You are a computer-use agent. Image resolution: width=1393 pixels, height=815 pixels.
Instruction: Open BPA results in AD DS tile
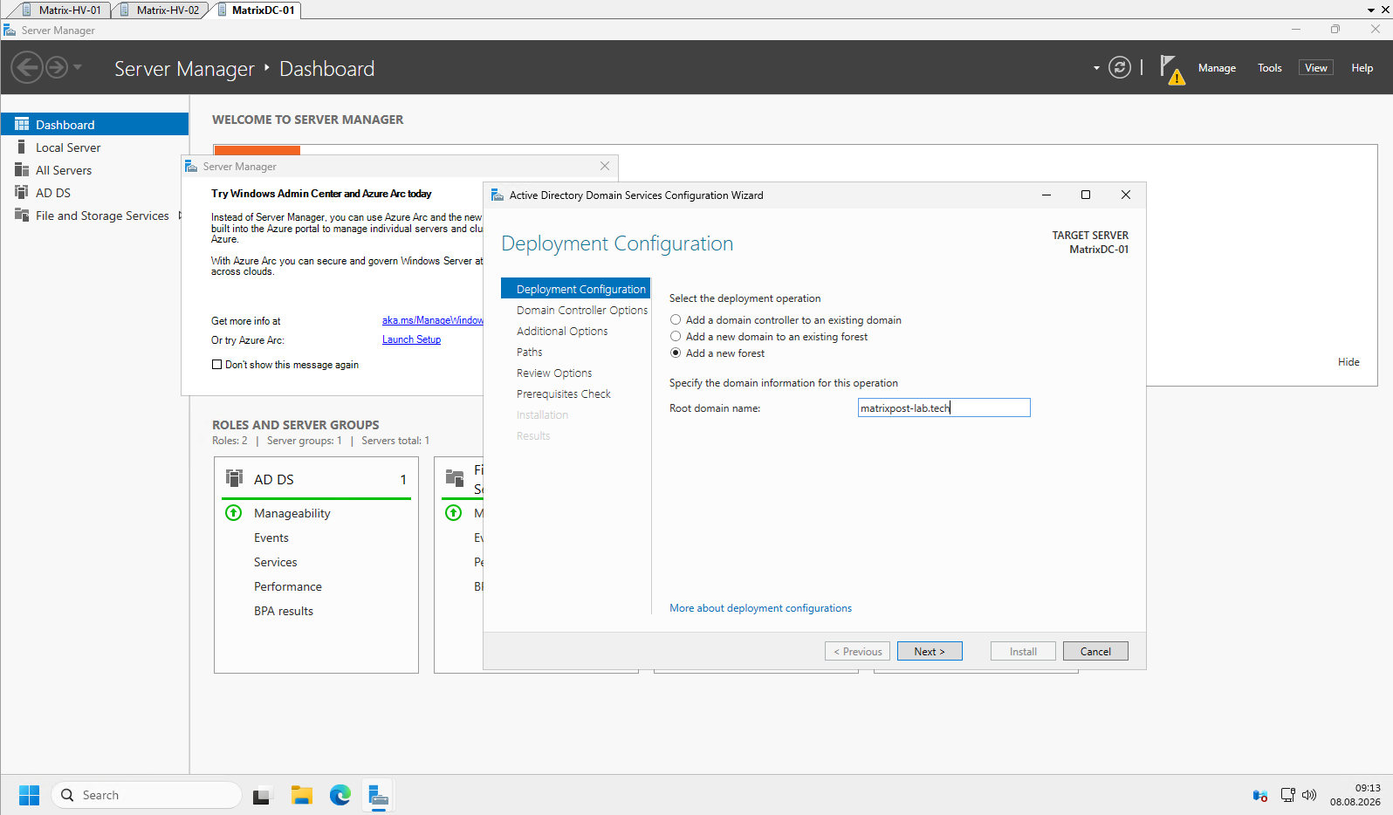(x=284, y=612)
